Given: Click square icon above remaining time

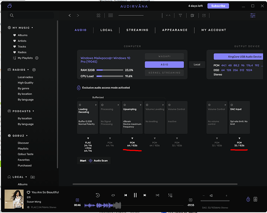Looking at the screenshot, I should click(x=191, y=200).
